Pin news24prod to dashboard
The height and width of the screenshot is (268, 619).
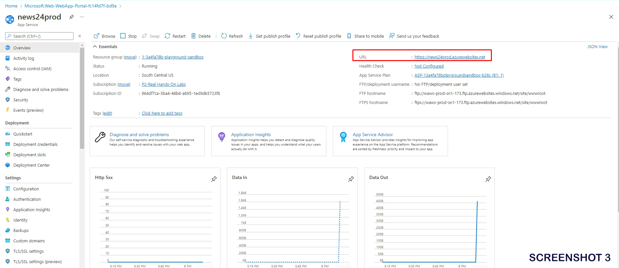coord(72,17)
